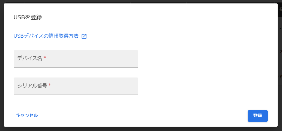Click the blue 登録 button

(257, 116)
